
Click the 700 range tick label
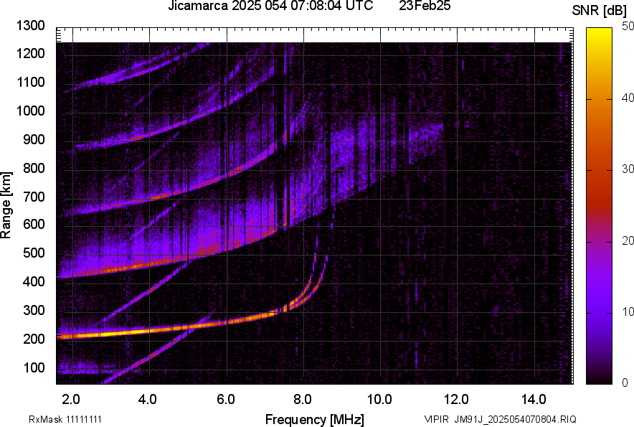[34, 197]
